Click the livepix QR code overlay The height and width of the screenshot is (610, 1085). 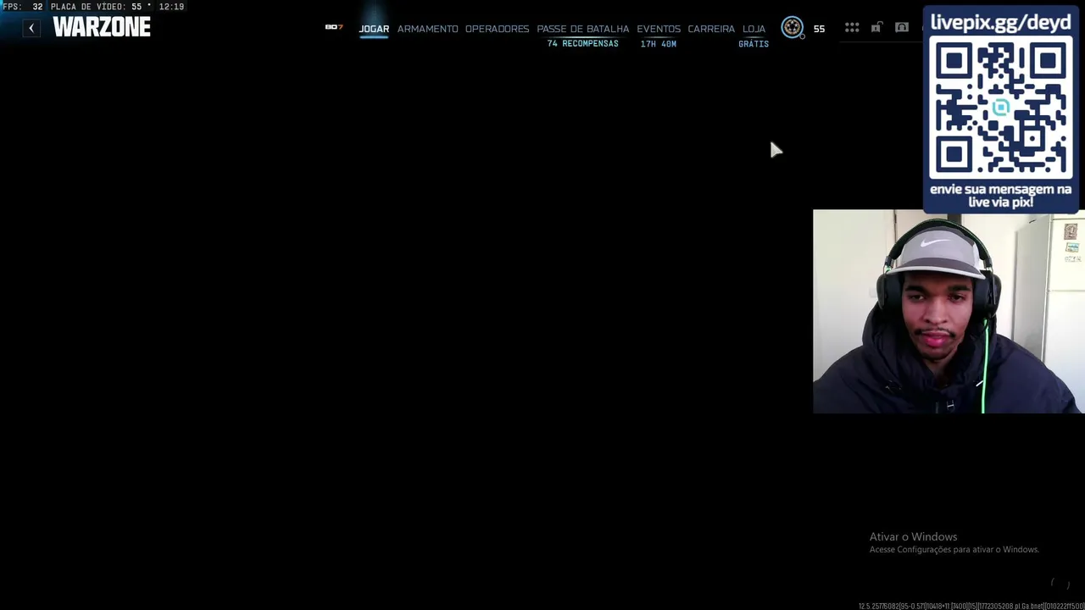1001,108
